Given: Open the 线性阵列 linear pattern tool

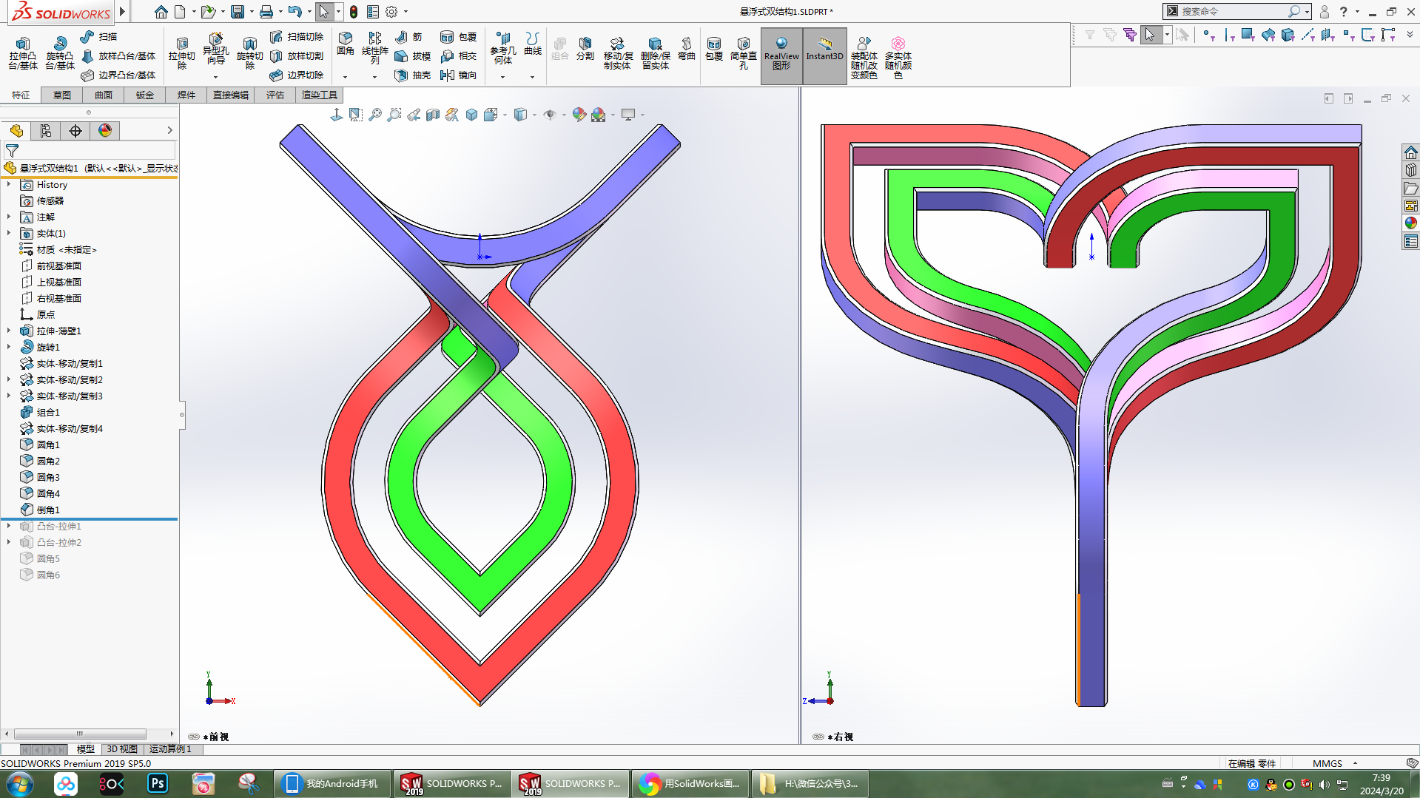Looking at the screenshot, I should pos(375,48).
